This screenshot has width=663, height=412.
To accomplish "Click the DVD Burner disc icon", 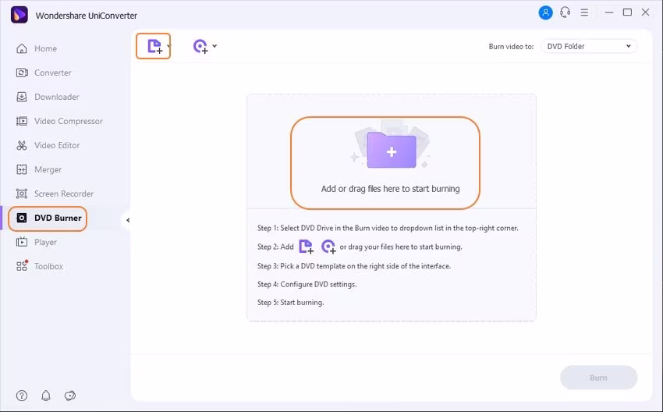I will pos(22,218).
